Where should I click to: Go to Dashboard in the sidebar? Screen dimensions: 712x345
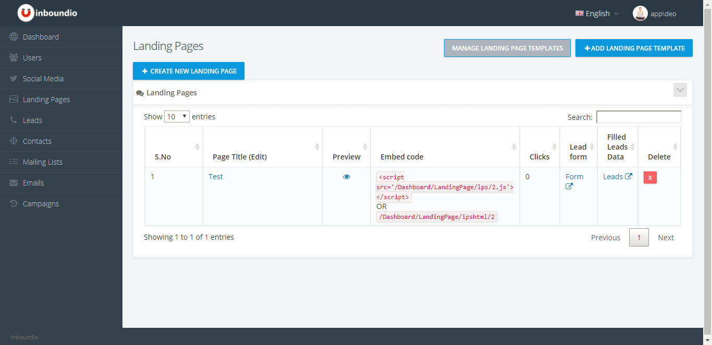61,37
